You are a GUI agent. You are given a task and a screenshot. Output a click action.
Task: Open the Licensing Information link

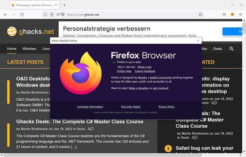90,107
